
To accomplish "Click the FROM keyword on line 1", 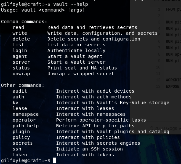I will pyautogui.click(x=170, y=9).
